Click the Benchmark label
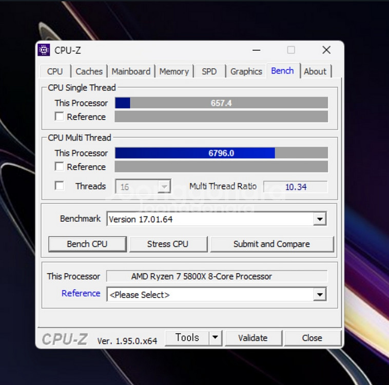Image resolution: width=389 pixels, height=385 pixels. [x=81, y=219]
